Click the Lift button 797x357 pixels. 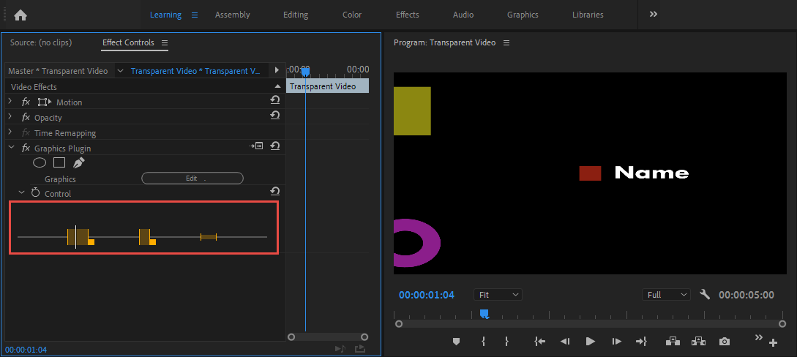coord(673,341)
